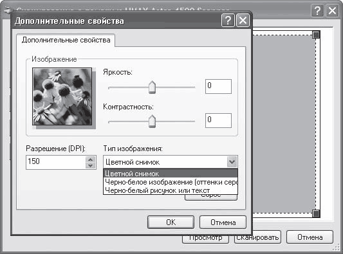Close the background scanner window
This screenshot has height=254, width=343.
332,10
